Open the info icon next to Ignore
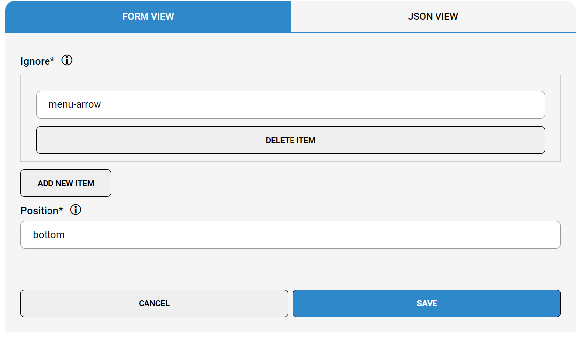 (x=67, y=60)
